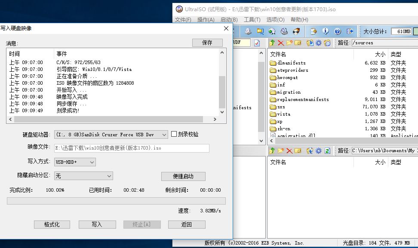
Task: Select the sxs folder
Action: click(x=277, y=107)
